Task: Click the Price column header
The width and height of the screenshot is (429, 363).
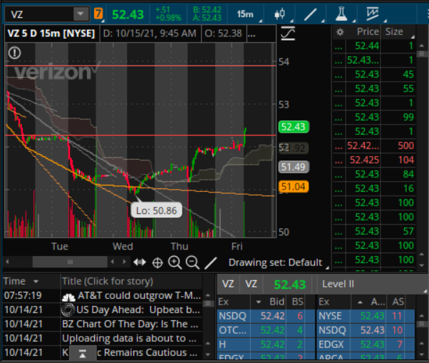Action: click(x=368, y=32)
